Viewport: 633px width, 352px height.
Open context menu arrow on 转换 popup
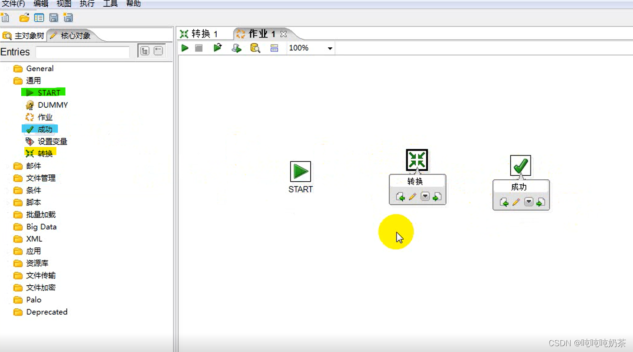click(425, 197)
